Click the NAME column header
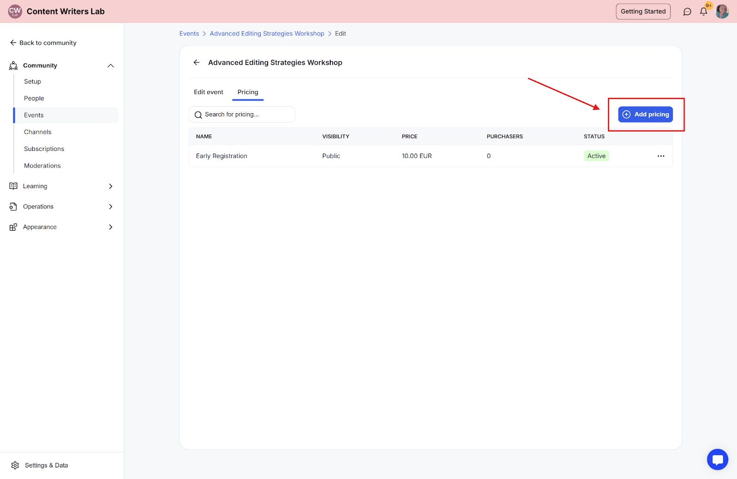 (204, 137)
